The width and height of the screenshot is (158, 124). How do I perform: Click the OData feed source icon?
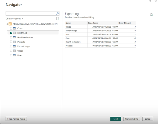[10, 24]
